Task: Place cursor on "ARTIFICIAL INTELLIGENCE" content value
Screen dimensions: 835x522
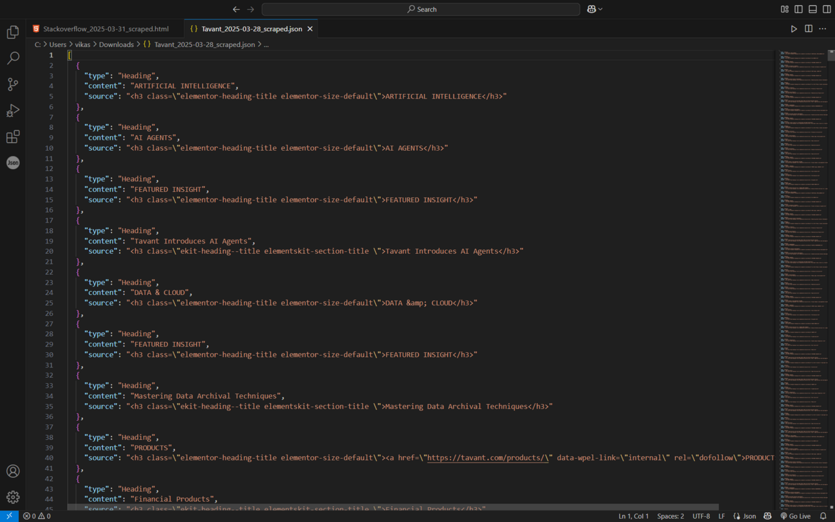Action: (x=183, y=85)
